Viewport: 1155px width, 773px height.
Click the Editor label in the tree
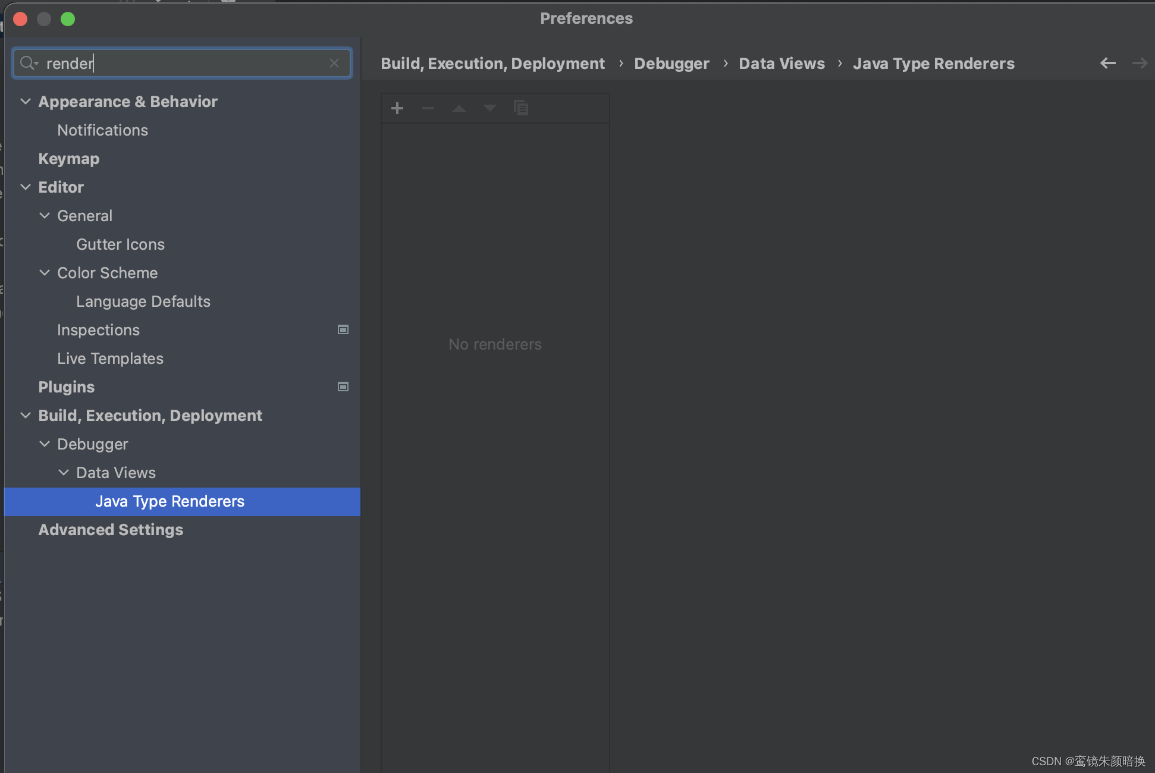[x=61, y=187]
